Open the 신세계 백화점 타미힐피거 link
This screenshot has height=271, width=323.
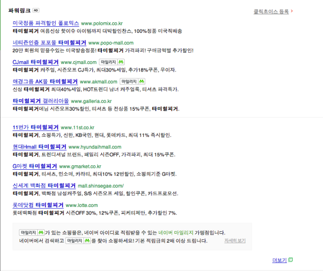point(44,186)
